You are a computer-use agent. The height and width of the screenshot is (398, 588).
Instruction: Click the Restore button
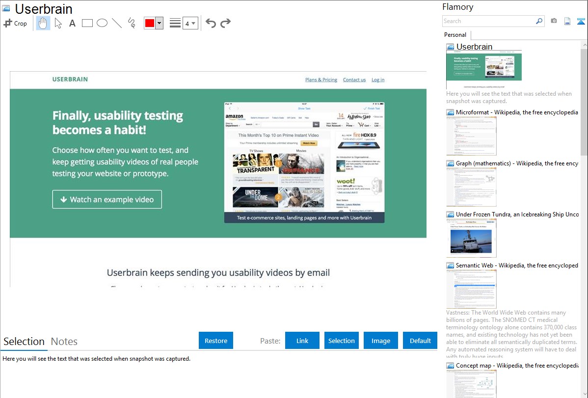[x=216, y=341]
